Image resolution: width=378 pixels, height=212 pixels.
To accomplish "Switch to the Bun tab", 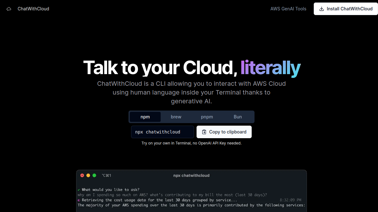I will point(238,117).
